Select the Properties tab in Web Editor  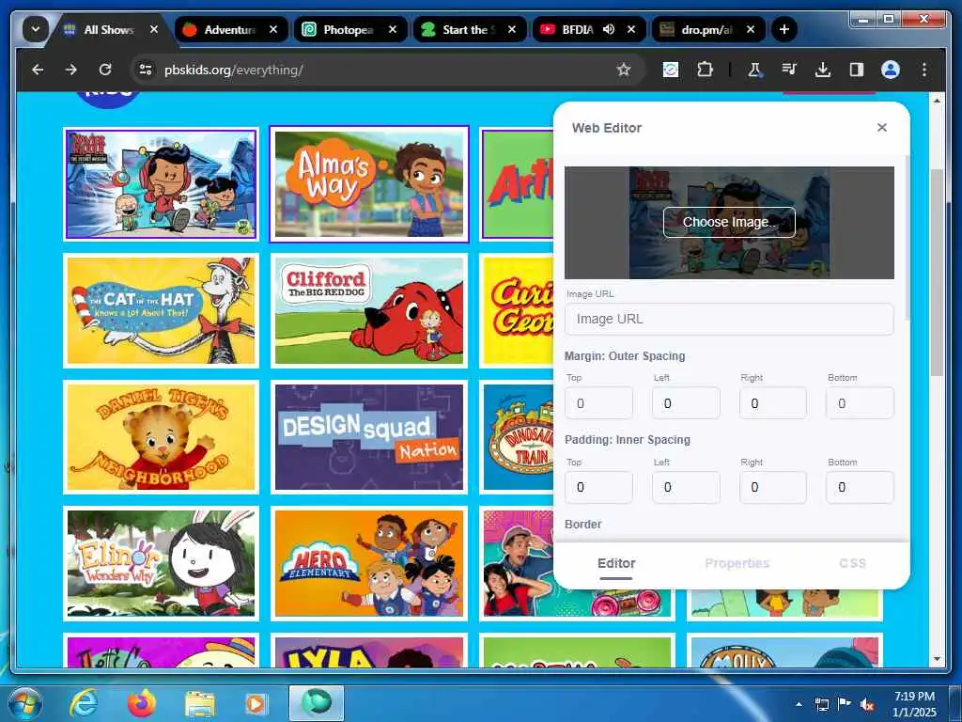coord(737,564)
